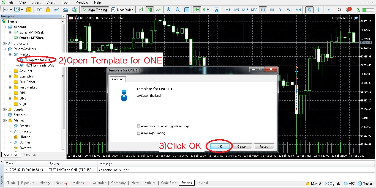This screenshot has width=376, height=188.
Task: Open Market from bottom status bar
Action: (314, 183)
